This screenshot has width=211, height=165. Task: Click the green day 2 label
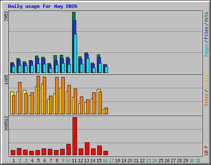(20, 160)
